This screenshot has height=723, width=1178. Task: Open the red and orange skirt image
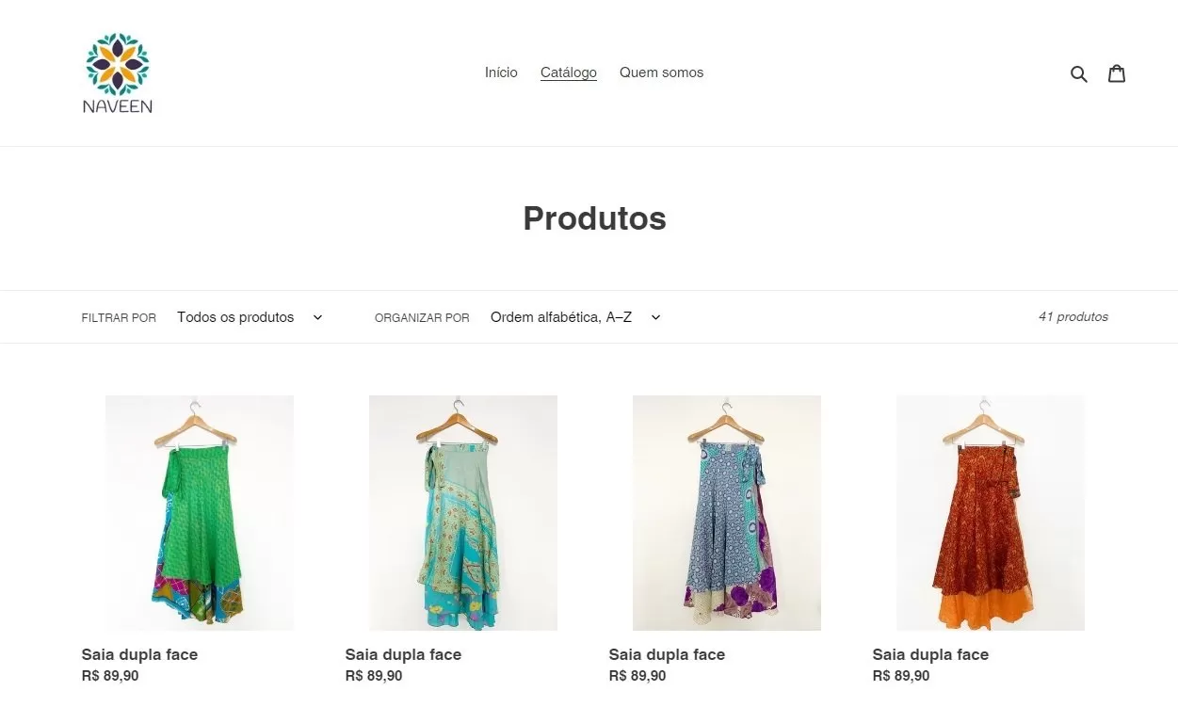pyautogui.click(x=991, y=513)
